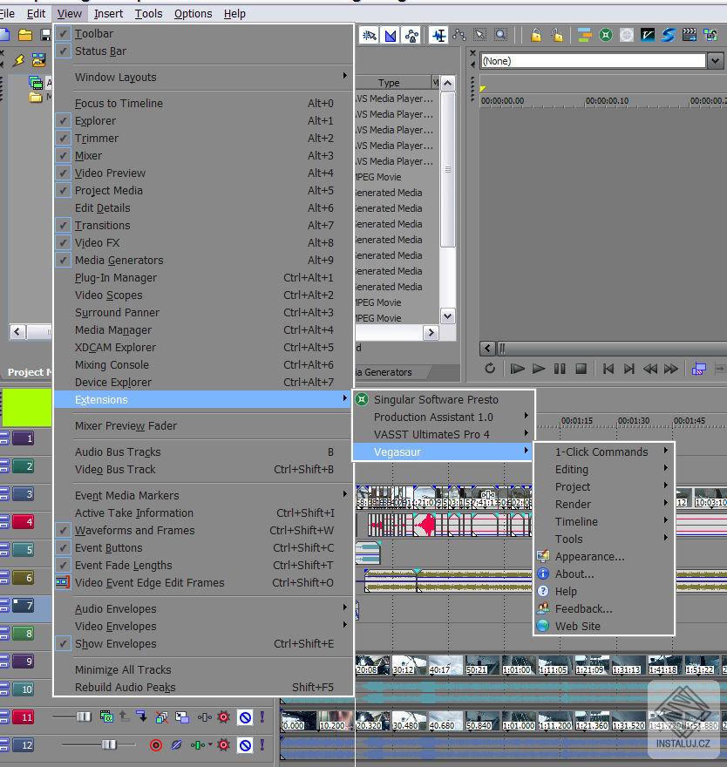This screenshot has height=767, width=727.
Task: Uncheck Toolbar in the View menu
Action: pyautogui.click(x=203, y=34)
